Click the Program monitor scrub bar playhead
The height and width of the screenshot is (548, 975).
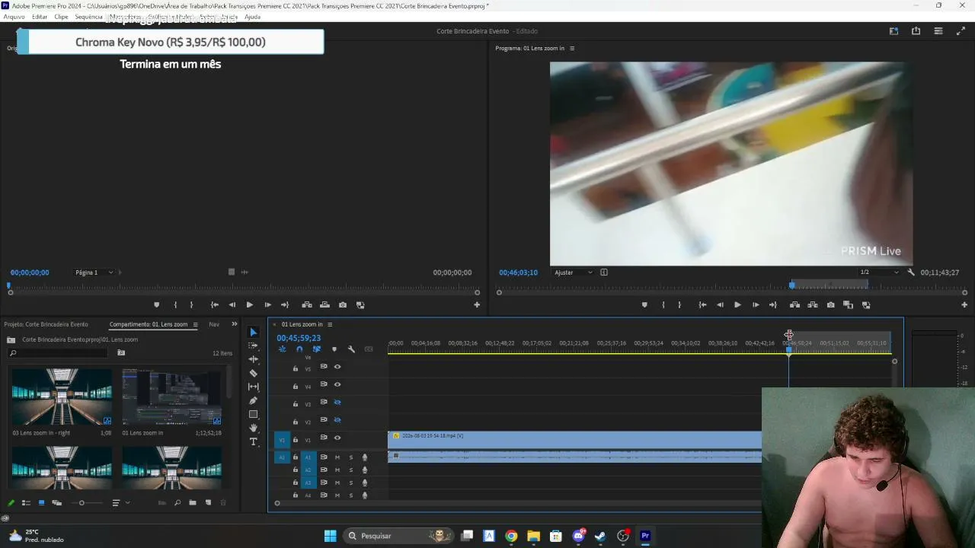click(792, 285)
